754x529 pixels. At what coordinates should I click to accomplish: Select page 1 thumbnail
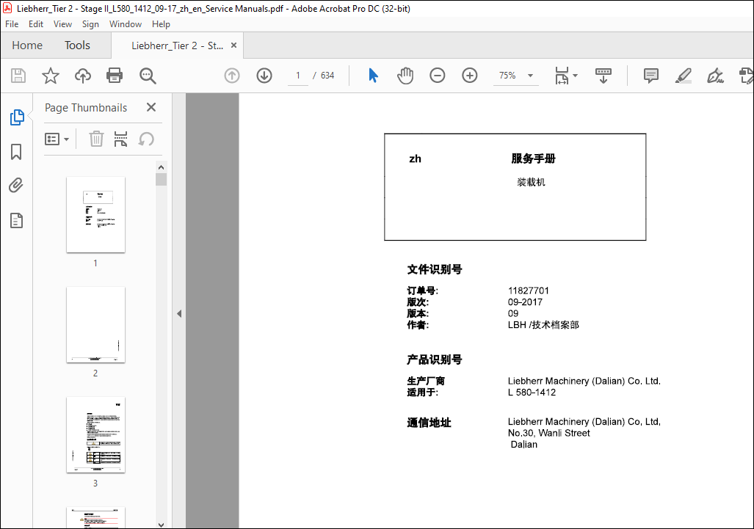[x=95, y=214]
